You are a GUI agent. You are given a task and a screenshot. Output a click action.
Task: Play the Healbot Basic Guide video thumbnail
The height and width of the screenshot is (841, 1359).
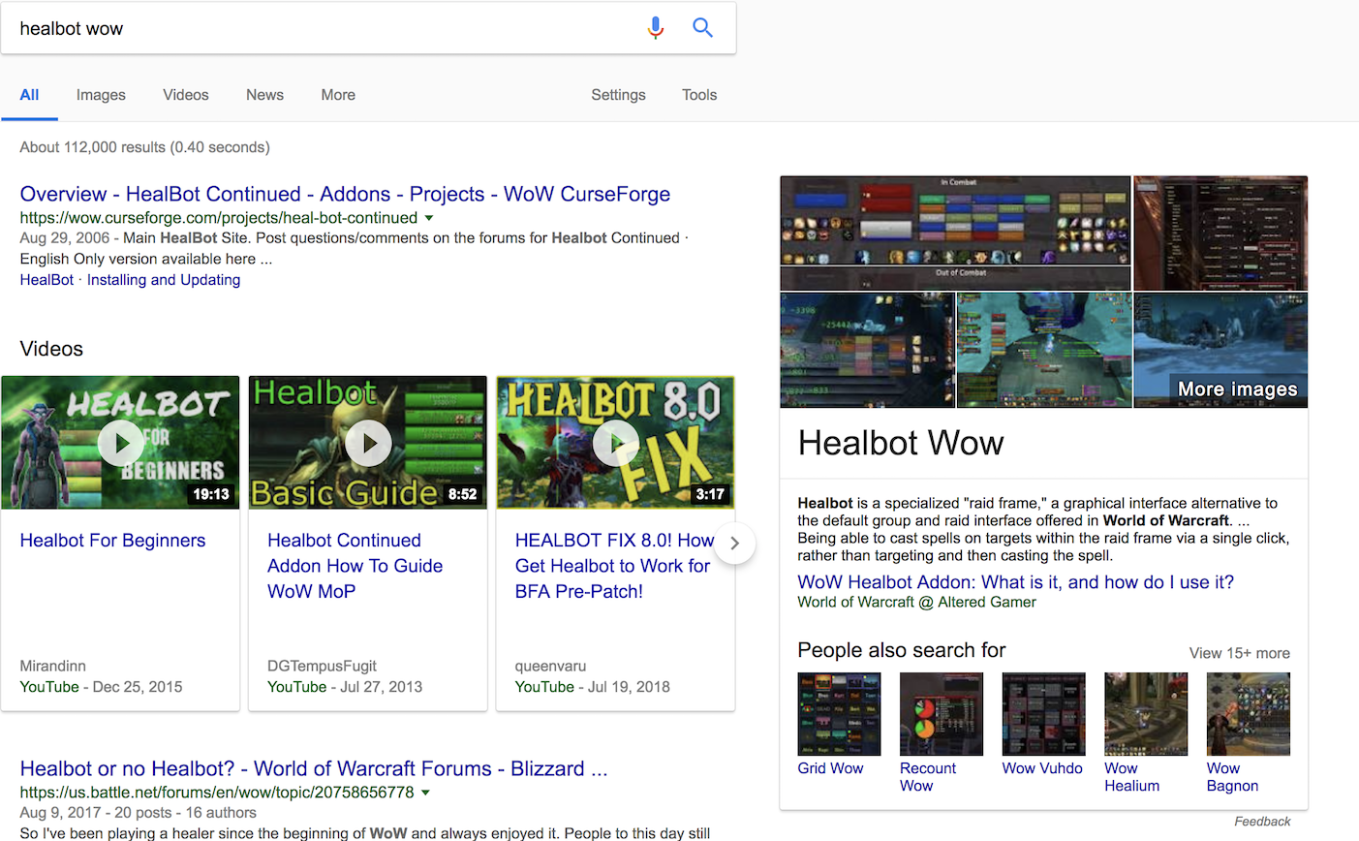[x=368, y=443]
